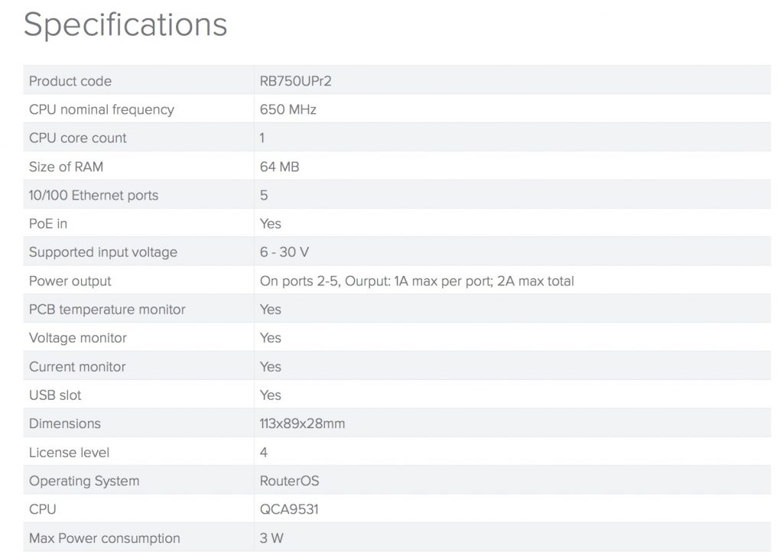
Task: Click the 6 - 30 V value
Action: coord(284,252)
